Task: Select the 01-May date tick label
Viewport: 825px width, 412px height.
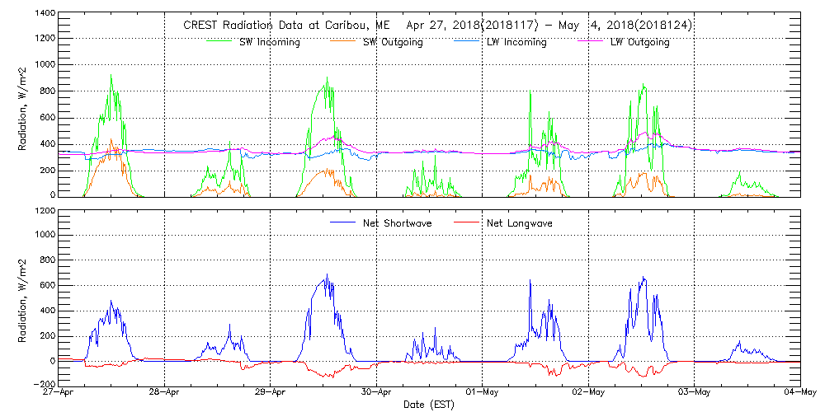Action: pos(483,393)
